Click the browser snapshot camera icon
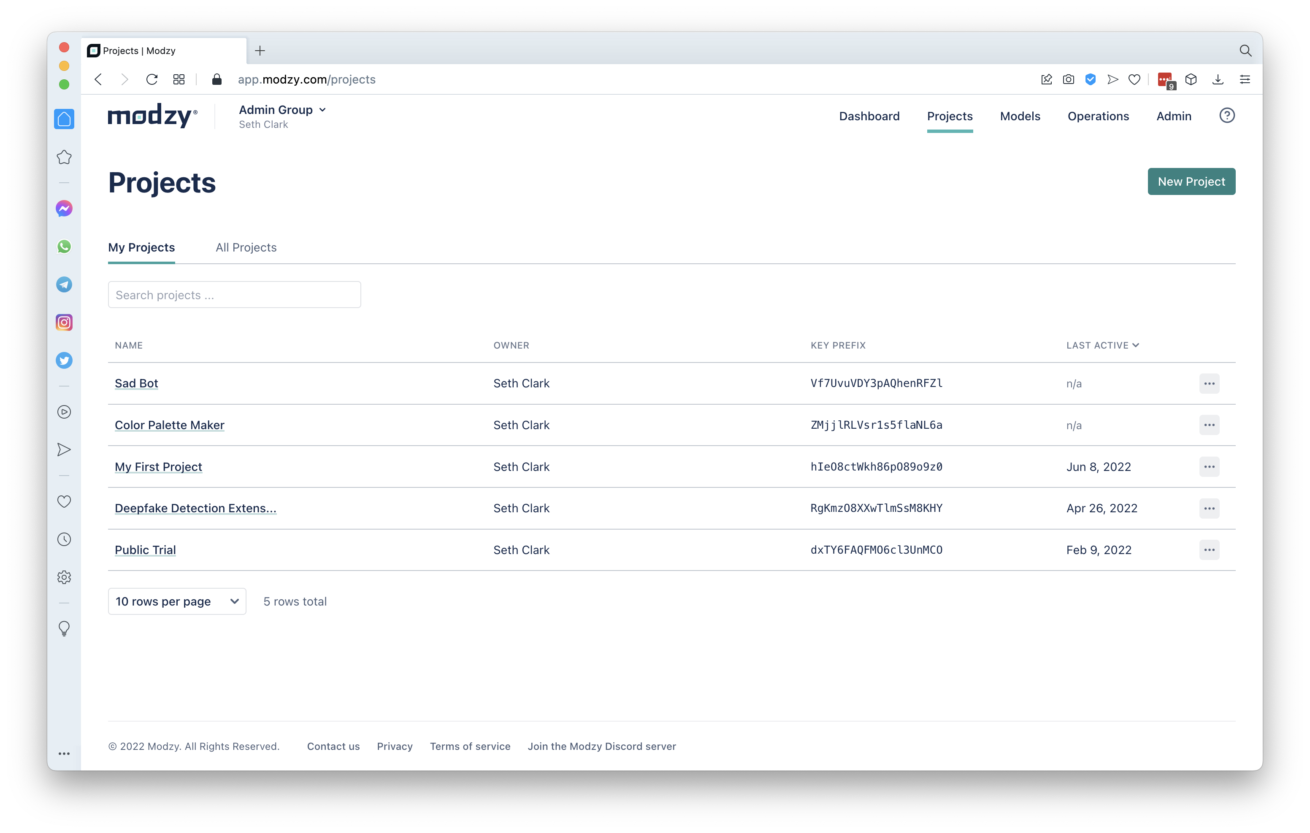 (1068, 79)
